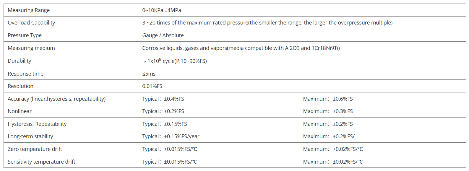Click the Overload Capability label
This screenshot has height=171, width=469.
coord(31,23)
